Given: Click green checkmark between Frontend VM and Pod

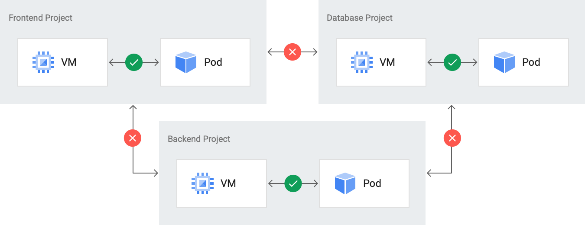Looking at the screenshot, I should click(x=134, y=62).
